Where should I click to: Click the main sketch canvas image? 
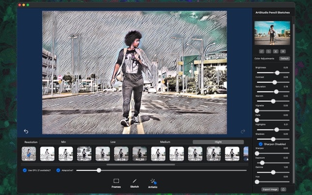click(134, 72)
